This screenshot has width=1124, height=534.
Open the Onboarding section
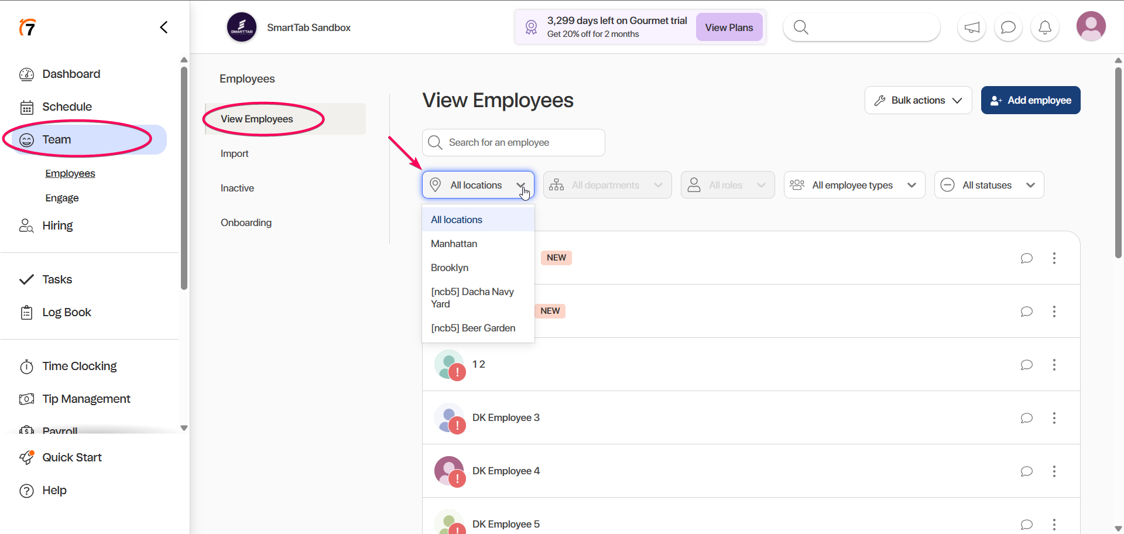(246, 222)
